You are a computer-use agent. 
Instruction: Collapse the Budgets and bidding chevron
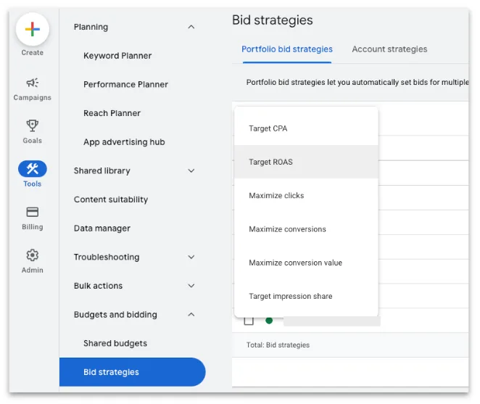point(191,315)
